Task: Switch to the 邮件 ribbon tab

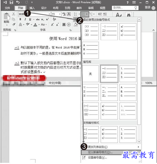Action: click(79, 8)
